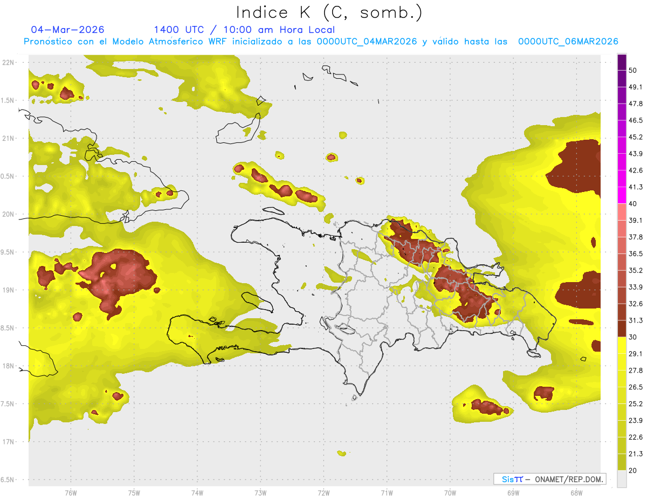This screenshot has width=647, height=500.
Task: Click the "20N" latitude label
Action: 8,214
